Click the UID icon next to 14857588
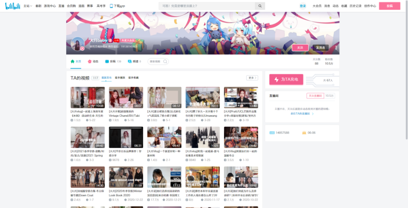Image resolution: width=408 pixels, height=208 pixels. [272, 133]
